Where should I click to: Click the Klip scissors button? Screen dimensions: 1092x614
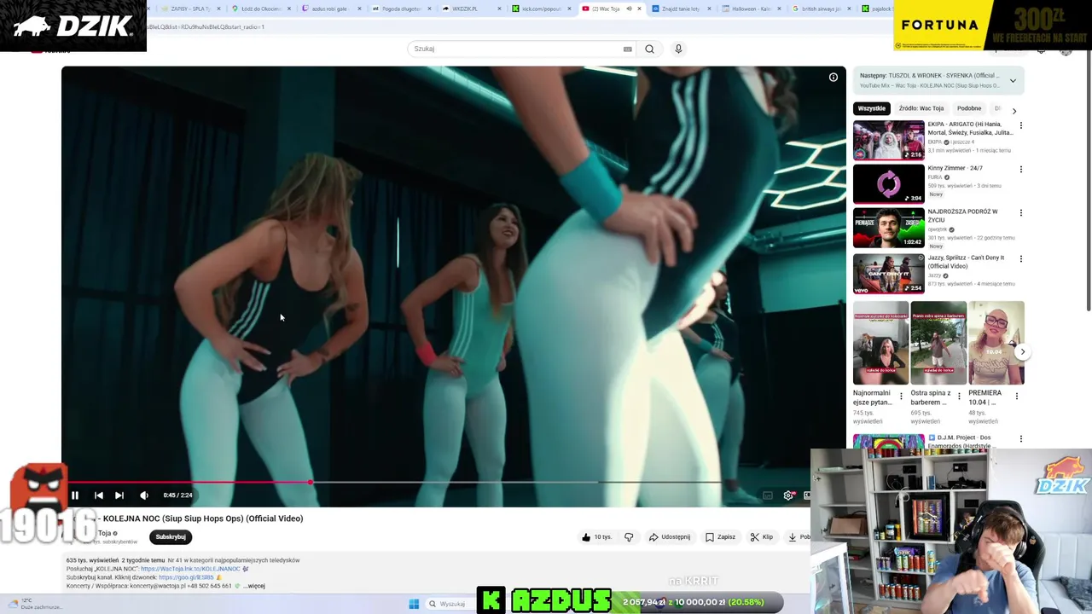[x=761, y=537]
